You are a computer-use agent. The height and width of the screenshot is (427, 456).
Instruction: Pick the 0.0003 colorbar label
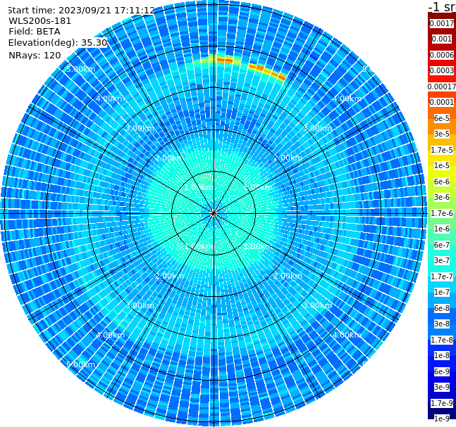[442, 70]
